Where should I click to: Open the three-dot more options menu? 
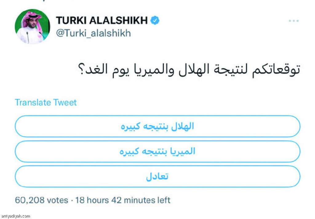pyautogui.click(x=293, y=21)
